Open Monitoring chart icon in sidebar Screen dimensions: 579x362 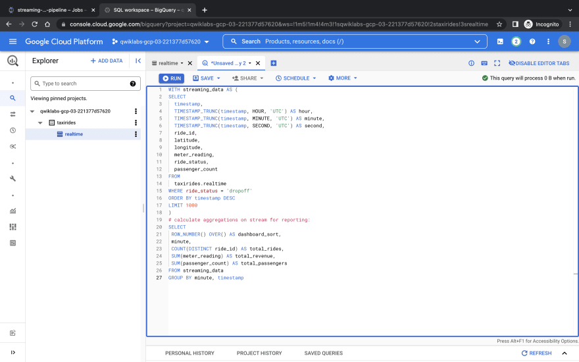coord(13,211)
